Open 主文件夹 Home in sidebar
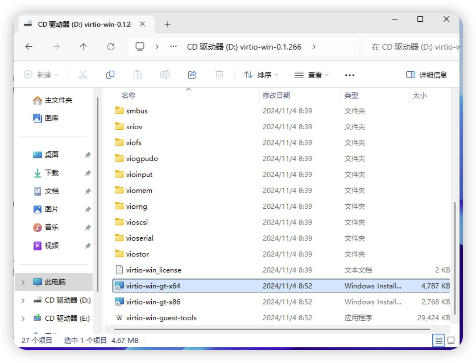476x363 pixels. coord(53,100)
